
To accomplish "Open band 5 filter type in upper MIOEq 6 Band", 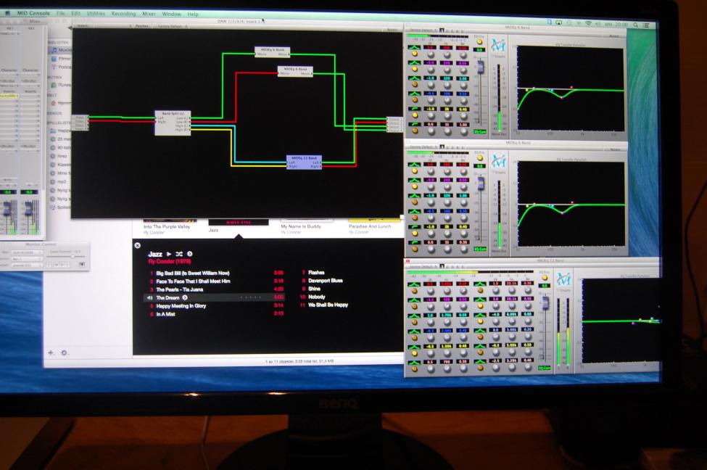I will click(x=414, y=109).
